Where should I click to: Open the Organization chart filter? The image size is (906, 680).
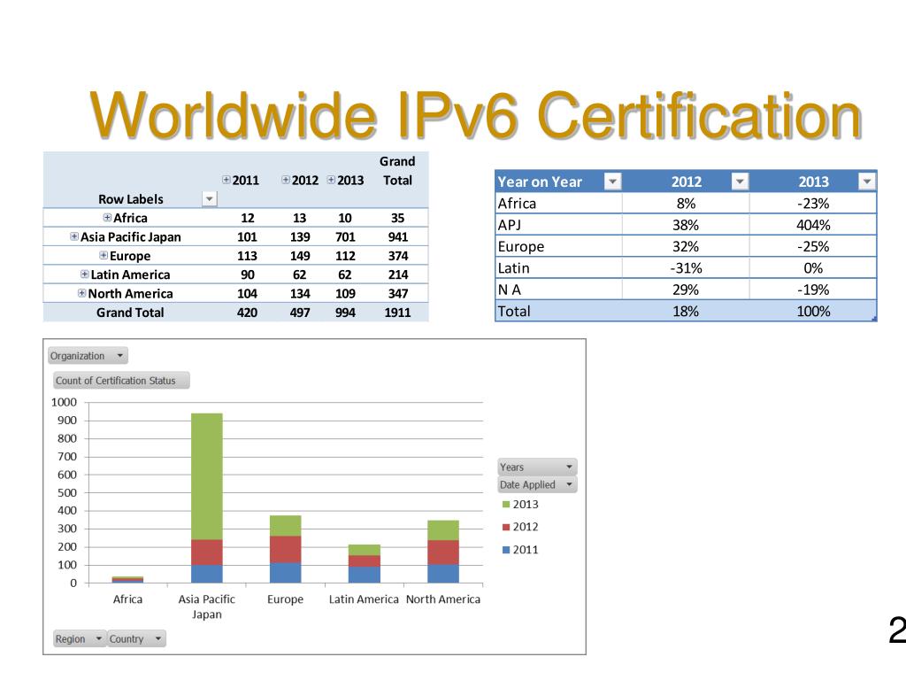pos(88,356)
